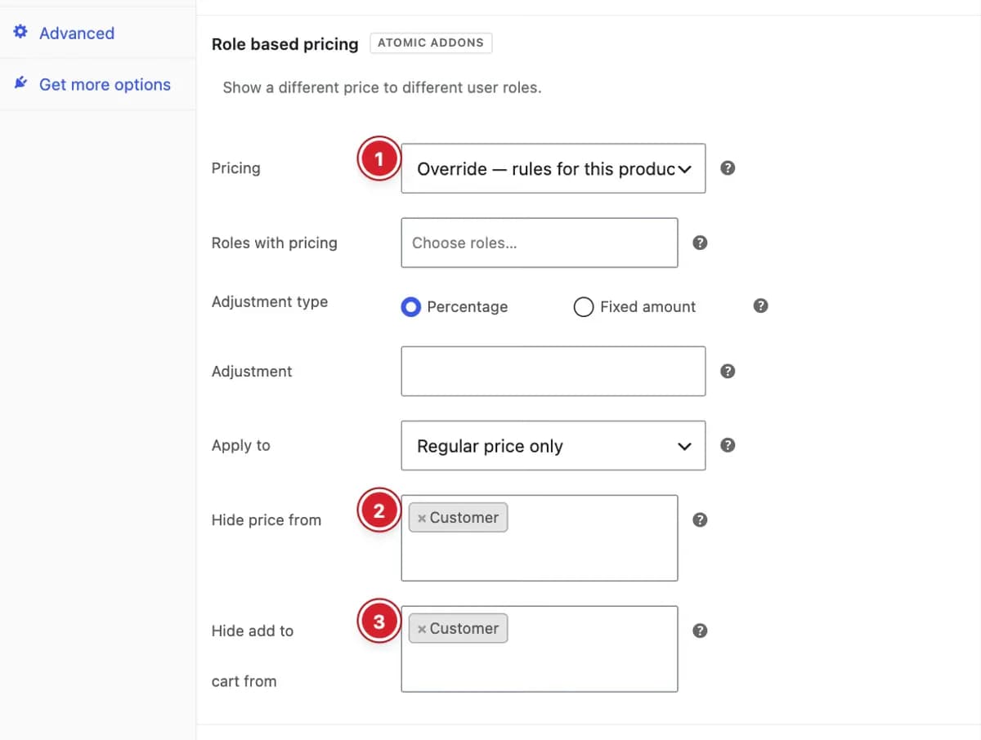Click the help icon for Hide price from
Viewport: 981px width, 740px height.
[700, 519]
